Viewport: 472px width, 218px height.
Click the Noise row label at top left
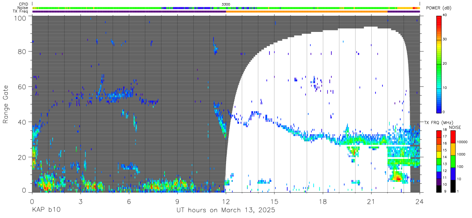23,8
